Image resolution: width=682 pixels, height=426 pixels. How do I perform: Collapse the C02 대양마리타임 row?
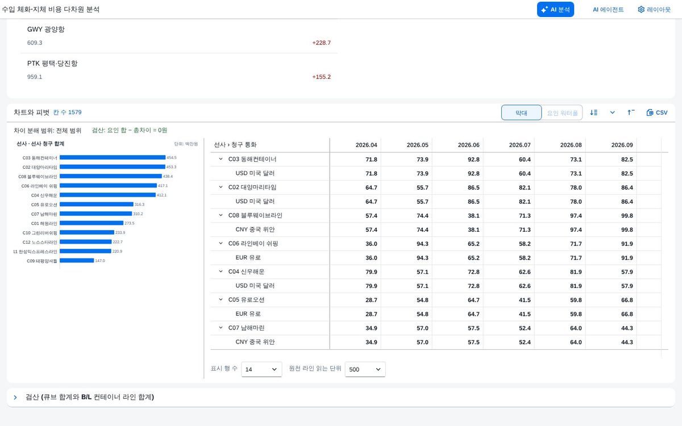coord(221,187)
